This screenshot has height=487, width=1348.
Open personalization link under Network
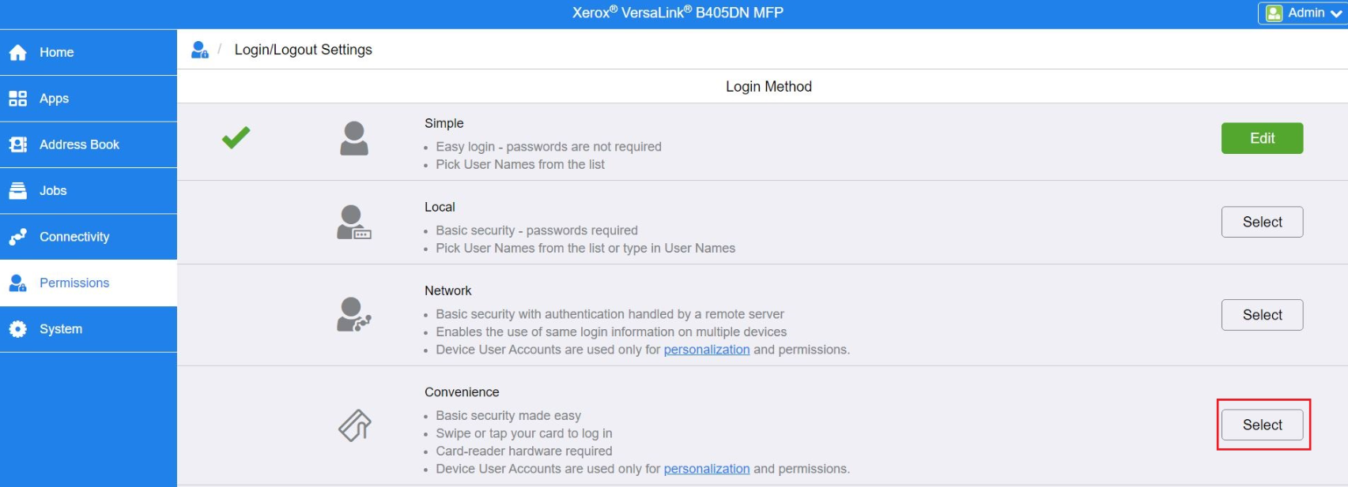[706, 350]
